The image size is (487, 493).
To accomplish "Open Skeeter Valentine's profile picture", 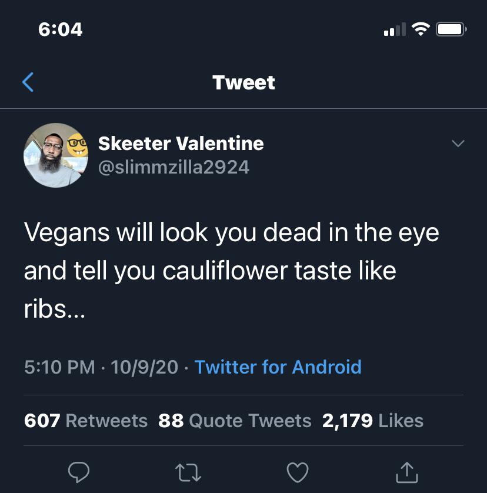I will (56, 155).
